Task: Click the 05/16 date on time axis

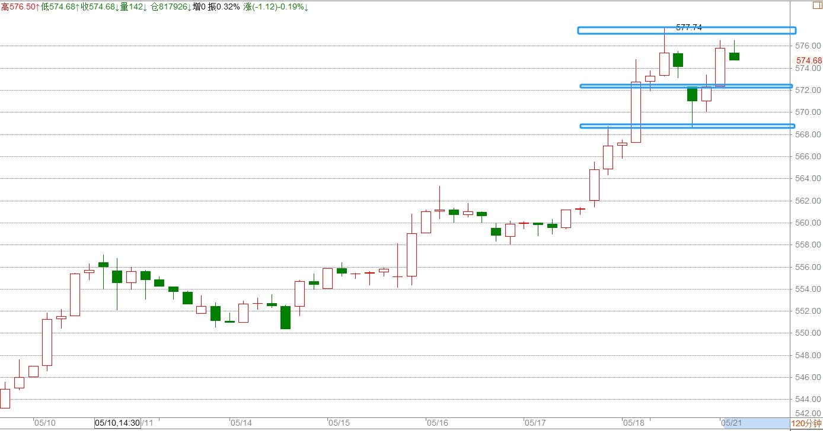Action: (x=437, y=423)
